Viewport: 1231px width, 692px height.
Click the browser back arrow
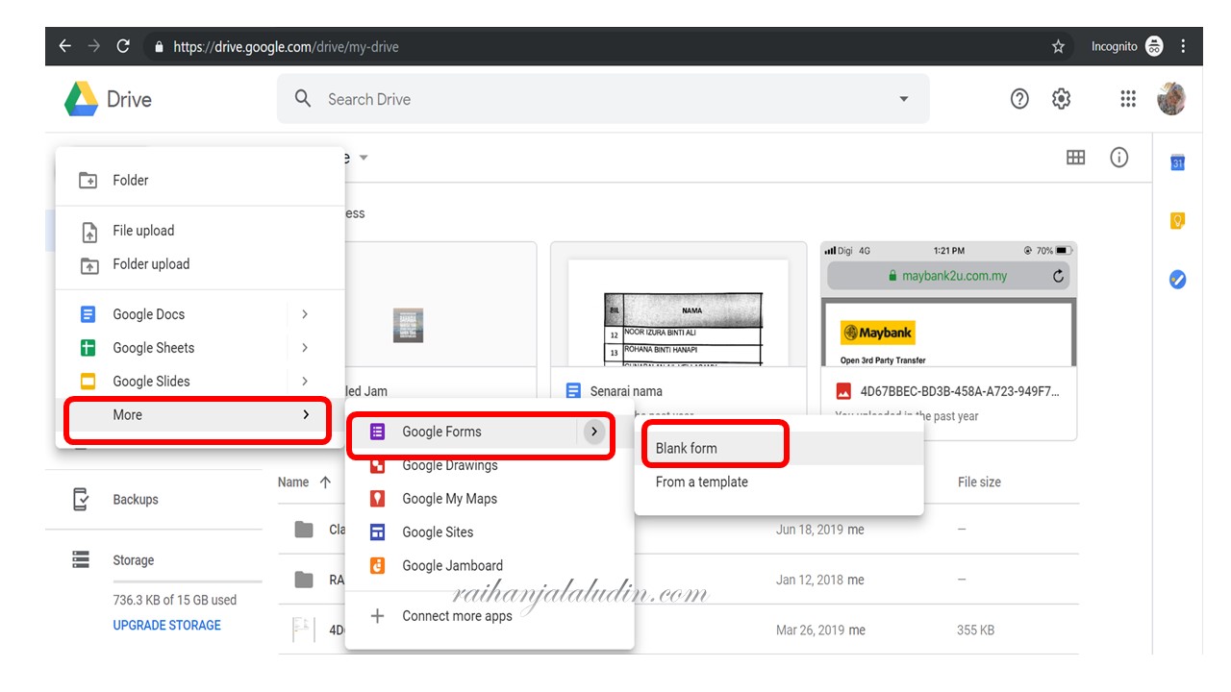pyautogui.click(x=65, y=46)
